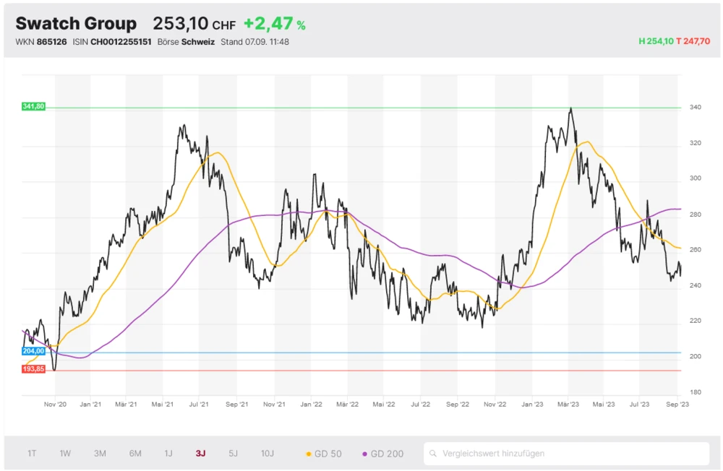This screenshot has height=471, width=723.
Task: Select the active 3J range tab
Action: point(200,454)
